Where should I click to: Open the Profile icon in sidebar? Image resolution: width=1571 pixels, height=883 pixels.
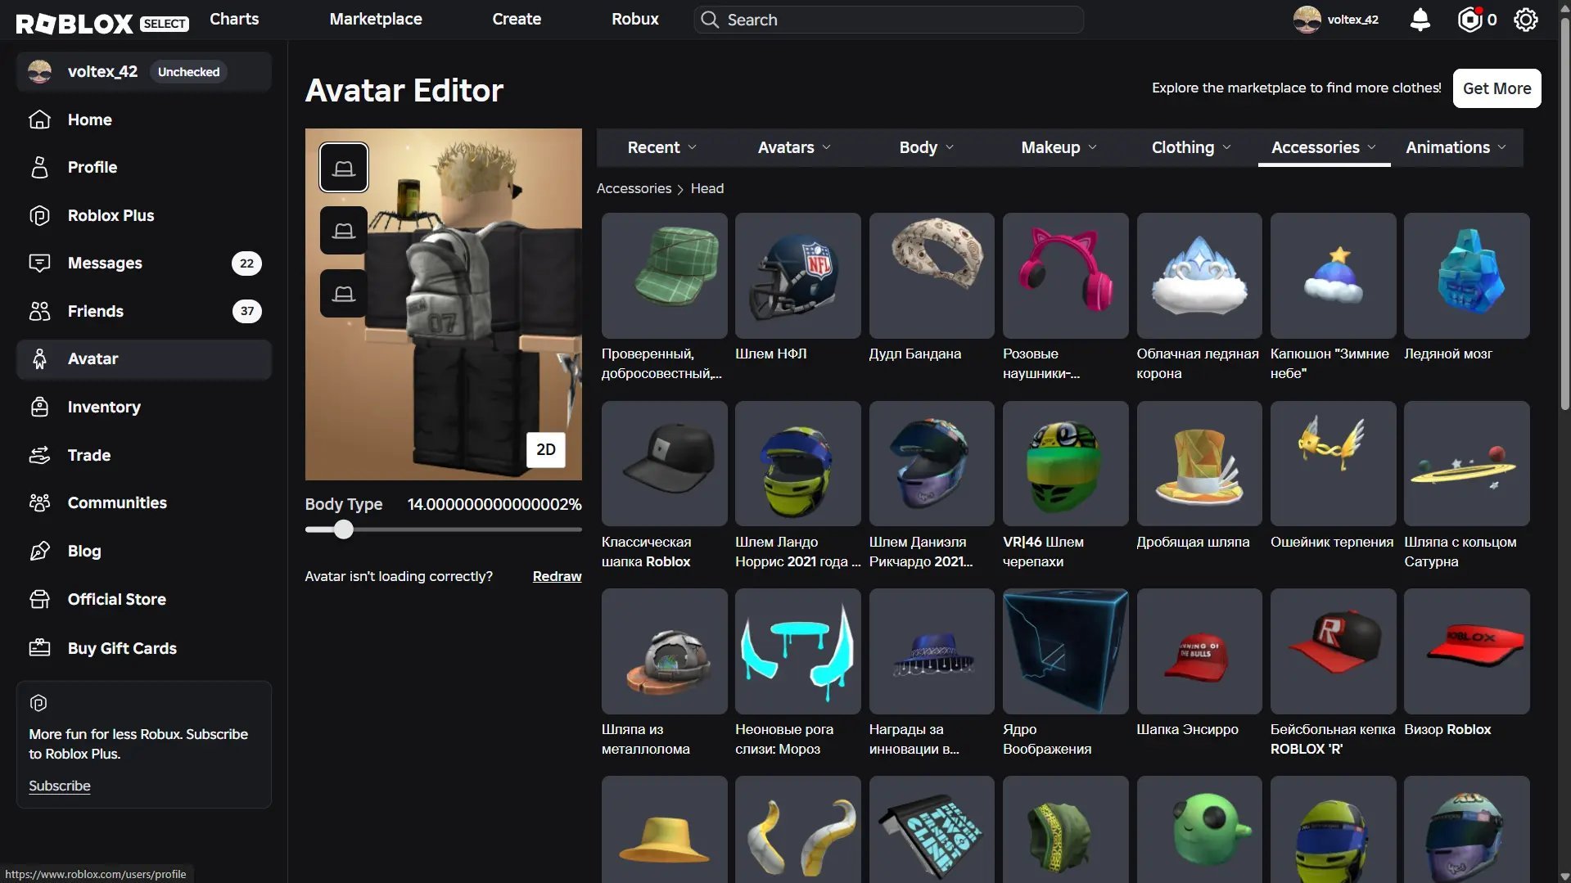39,167
